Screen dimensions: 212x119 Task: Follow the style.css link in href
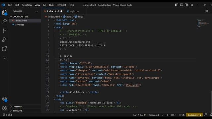click(132, 85)
